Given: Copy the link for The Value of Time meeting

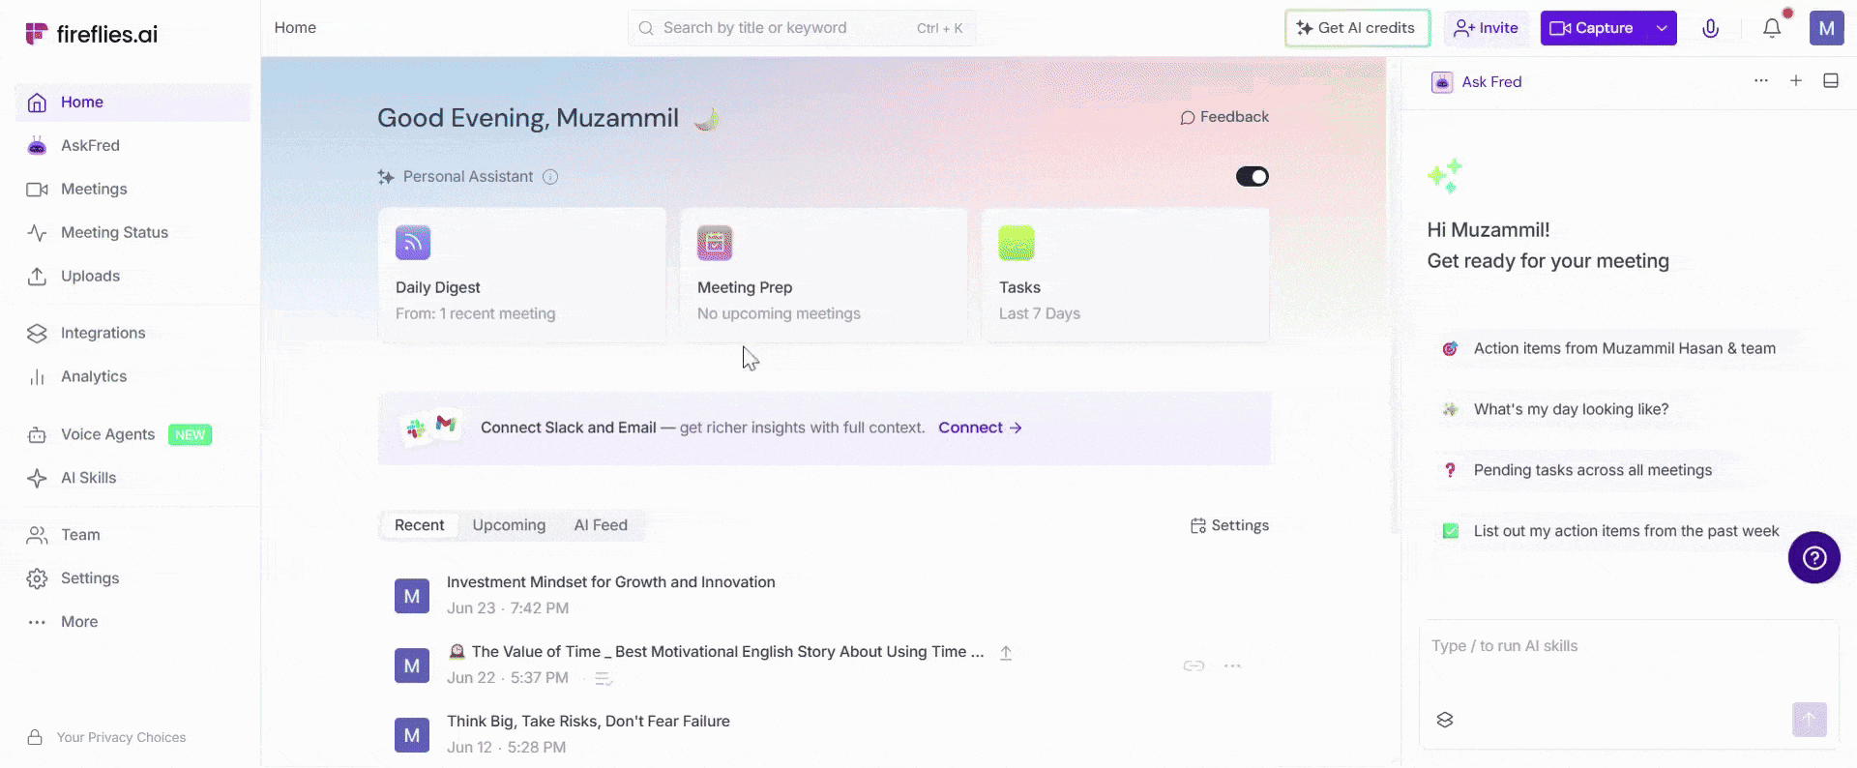Looking at the screenshot, I should 1194,665.
